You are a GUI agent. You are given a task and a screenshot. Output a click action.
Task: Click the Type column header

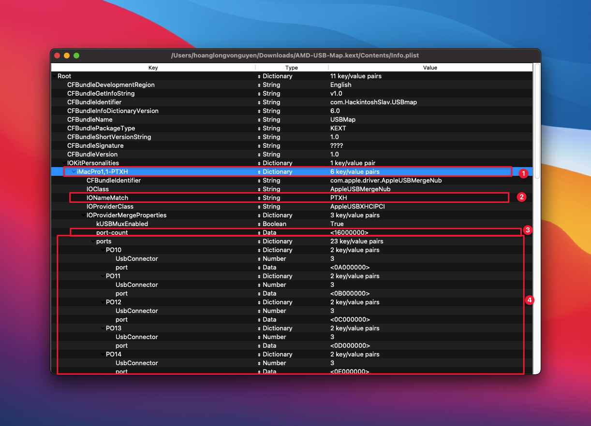coord(291,68)
